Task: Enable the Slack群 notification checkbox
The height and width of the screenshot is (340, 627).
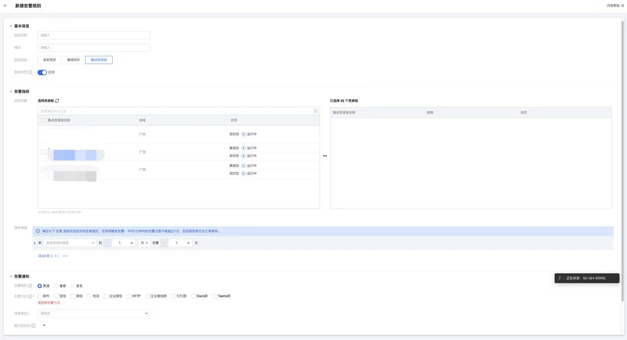Action: pos(193,296)
